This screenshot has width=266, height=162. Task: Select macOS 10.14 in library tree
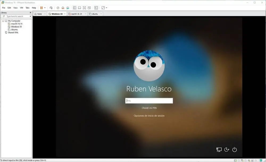tap(16, 24)
